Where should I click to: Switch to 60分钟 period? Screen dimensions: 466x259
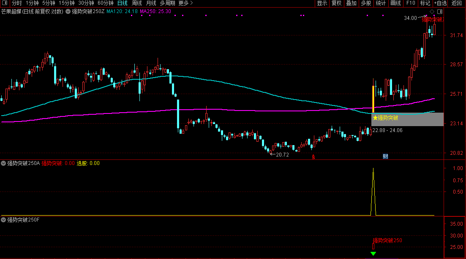pyautogui.click(x=106, y=3)
